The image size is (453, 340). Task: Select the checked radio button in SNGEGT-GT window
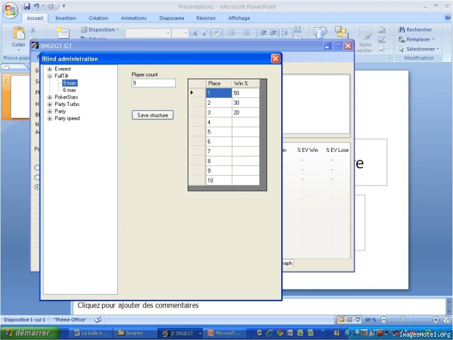click(x=37, y=187)
